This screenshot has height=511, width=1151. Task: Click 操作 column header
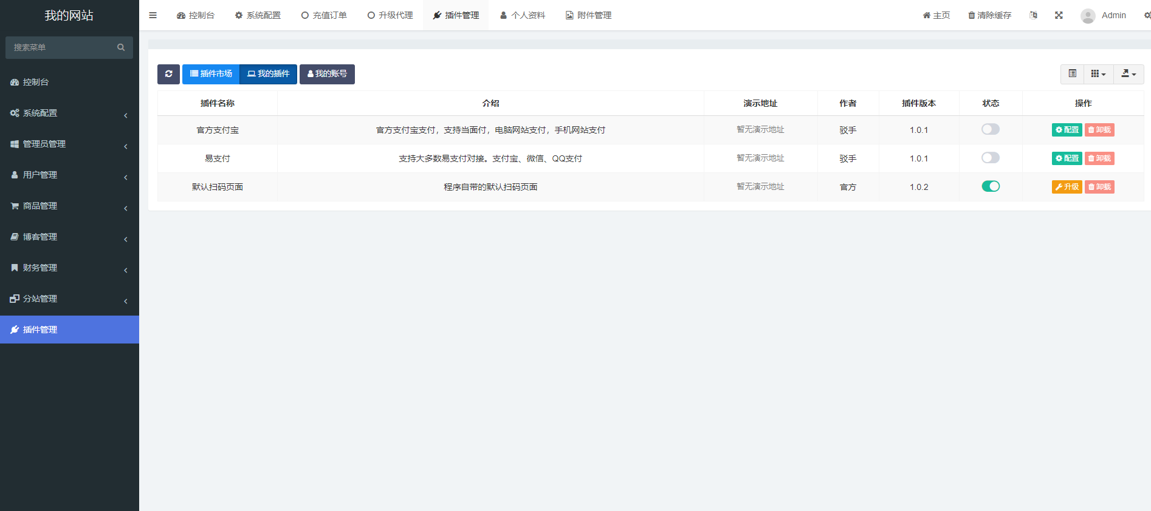point(1083,103)
